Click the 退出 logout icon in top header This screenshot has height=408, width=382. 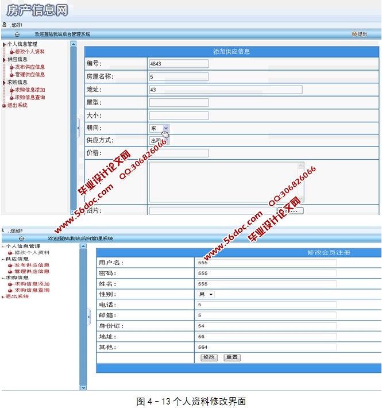tap(355, 34)
